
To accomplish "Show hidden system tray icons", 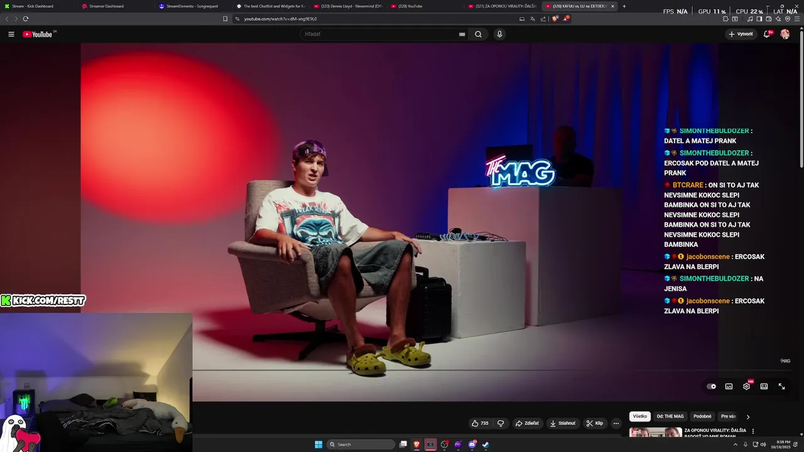I will point(736,444).
